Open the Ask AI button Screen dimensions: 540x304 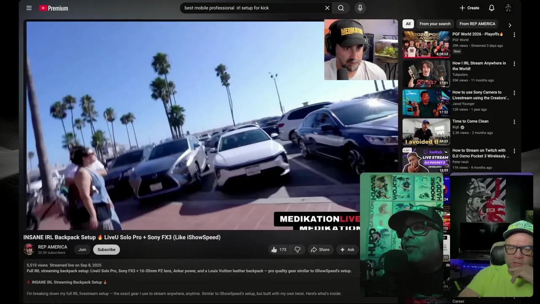point(347,250)
